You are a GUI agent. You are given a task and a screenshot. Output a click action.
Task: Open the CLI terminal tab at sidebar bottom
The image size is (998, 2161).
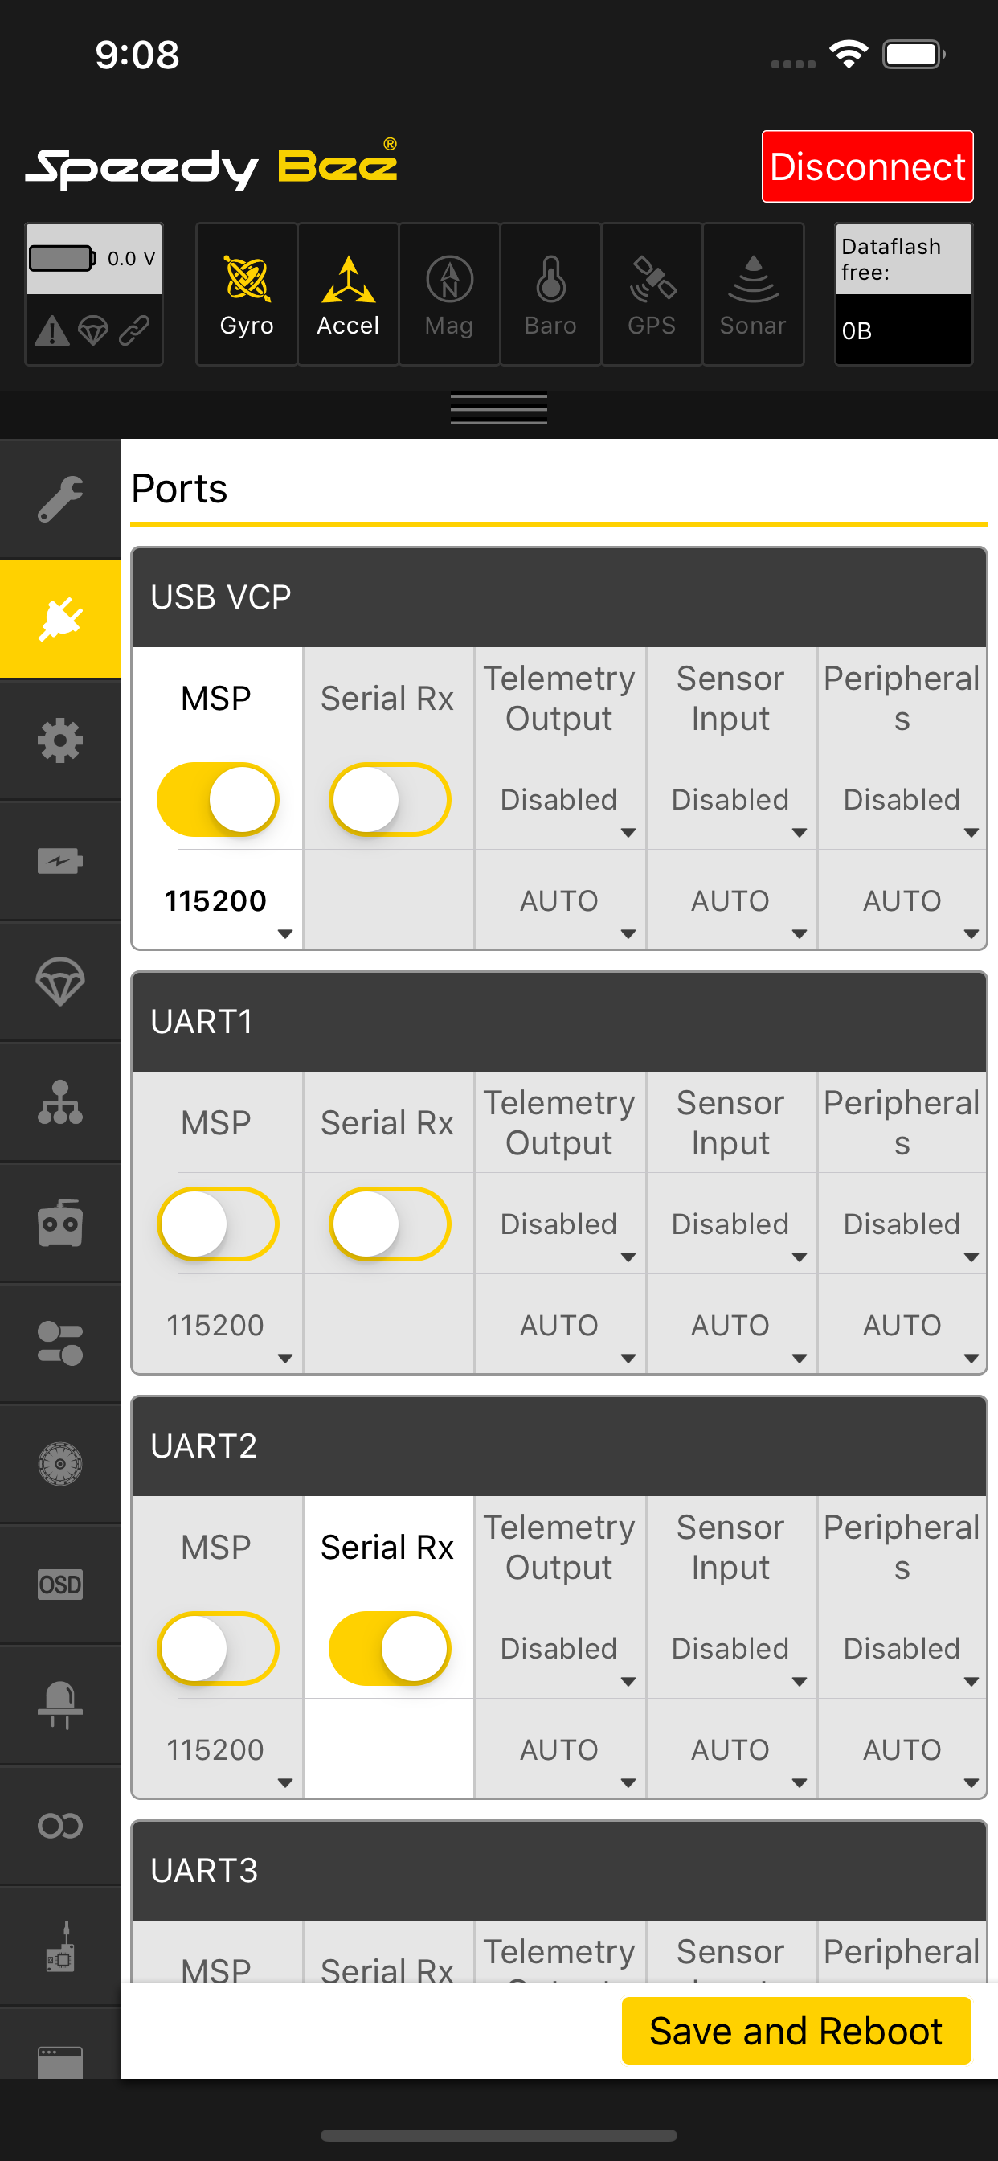(59, 2064)
